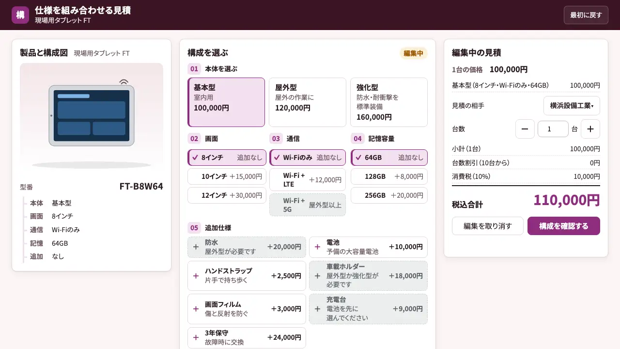Screen dimensions: 620x349
Task: Select the 屋外型 body card
Action: tap(308, 102)
